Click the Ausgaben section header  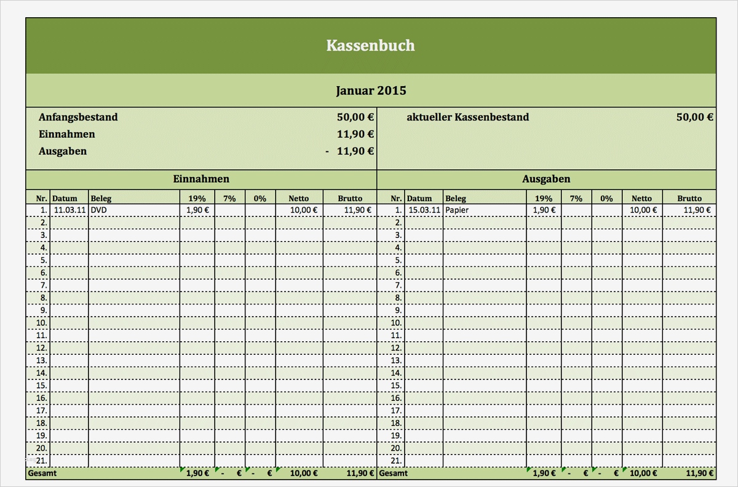(546, 179)
